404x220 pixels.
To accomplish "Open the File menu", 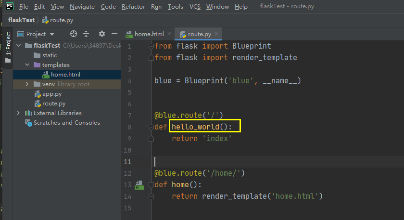I will pyautogui.click(x=24, y=7).
